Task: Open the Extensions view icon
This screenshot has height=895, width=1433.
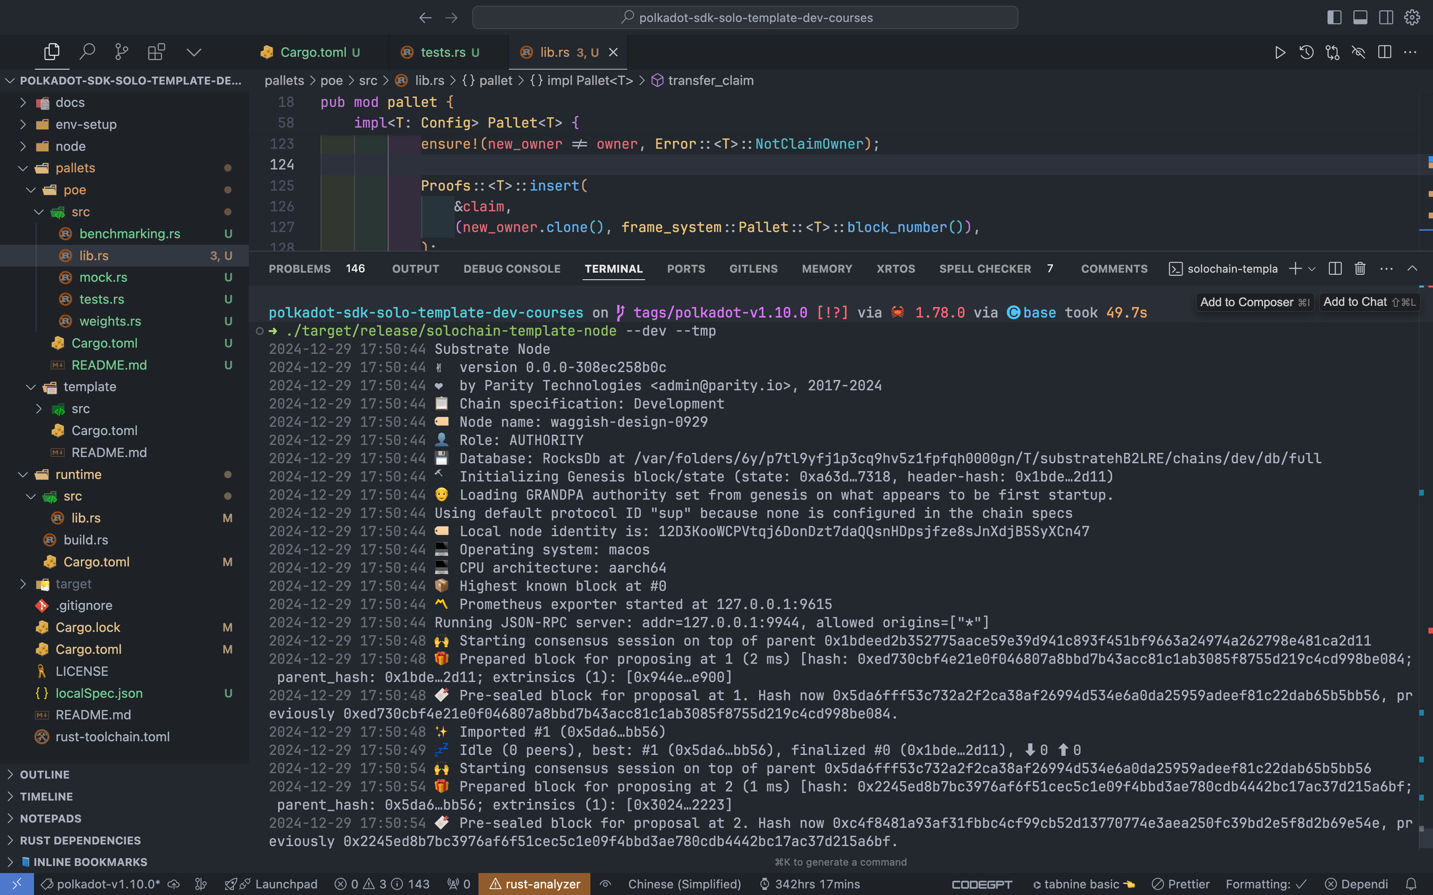Action: pyautogui.click(x=156, y=52)
